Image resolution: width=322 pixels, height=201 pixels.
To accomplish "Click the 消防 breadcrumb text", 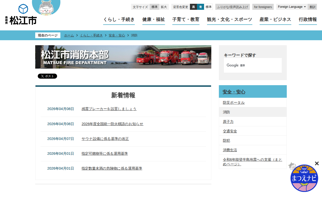I will pos(134,35).
